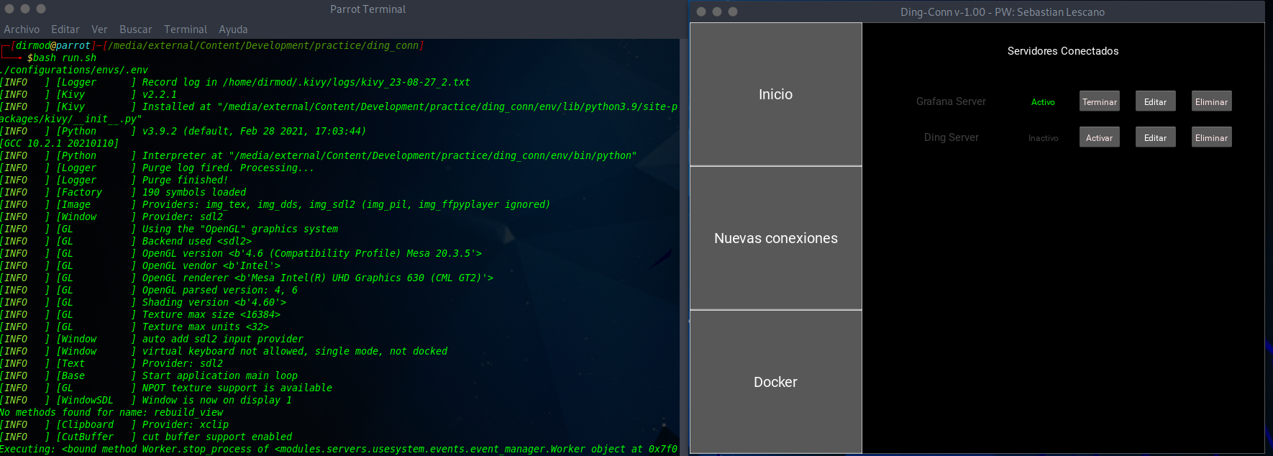Close the Parrot Terminal window
Image resolution: width=1273 pixels, height=456 pixels.
9,9
